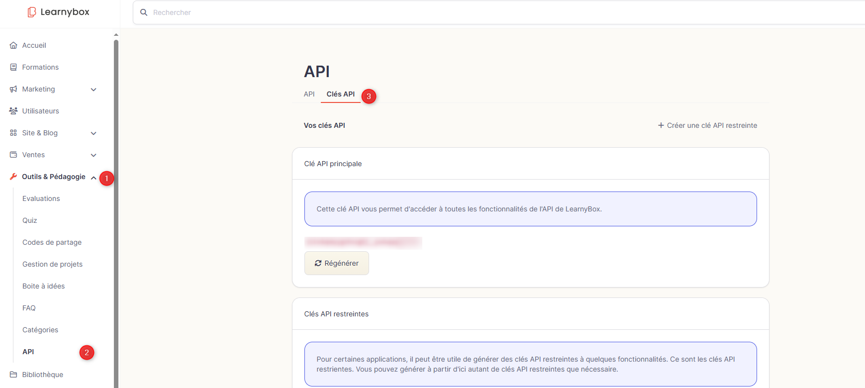Image resolution: width=865 pixels, height=388 pixels.
Task: Click the Bibliothèque folder icon
Action: [13, 375]
